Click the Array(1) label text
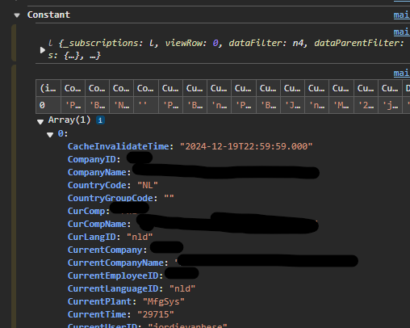 click(x=69, y=120)
